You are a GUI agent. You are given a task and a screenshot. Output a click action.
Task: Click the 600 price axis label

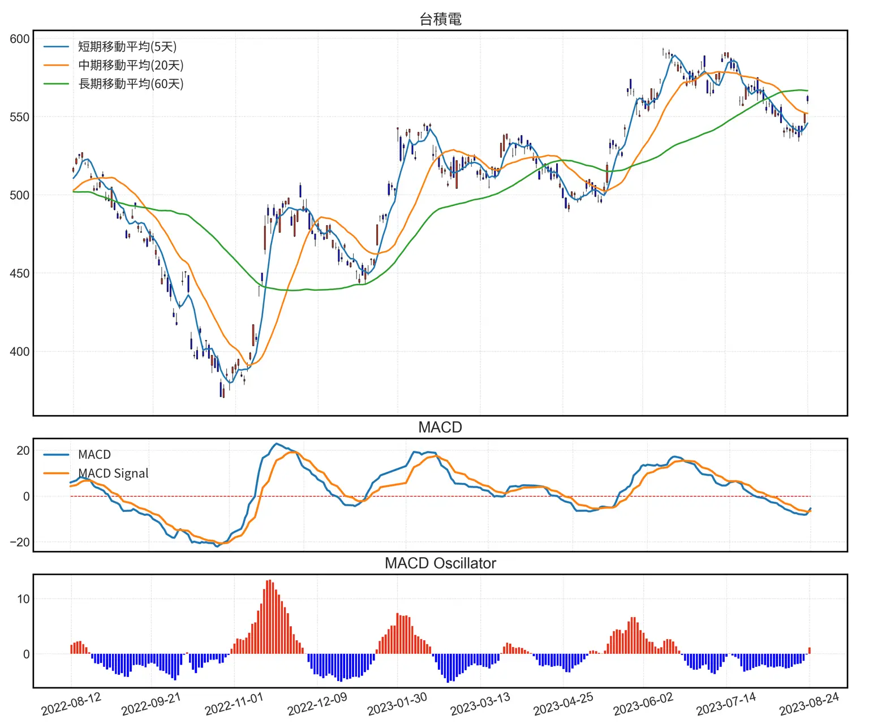click(20, 39)
